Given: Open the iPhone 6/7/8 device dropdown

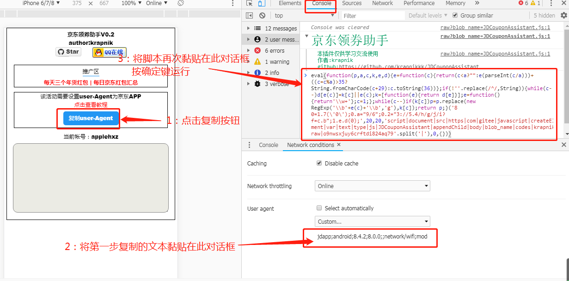Looking at the screenshot, I should 41,3.
